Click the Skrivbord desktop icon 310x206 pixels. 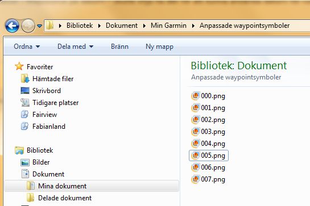pyautogui.click(x=25, y=91)
